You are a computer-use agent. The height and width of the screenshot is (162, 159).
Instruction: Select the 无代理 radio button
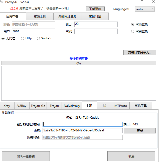(x=3, y=38)
